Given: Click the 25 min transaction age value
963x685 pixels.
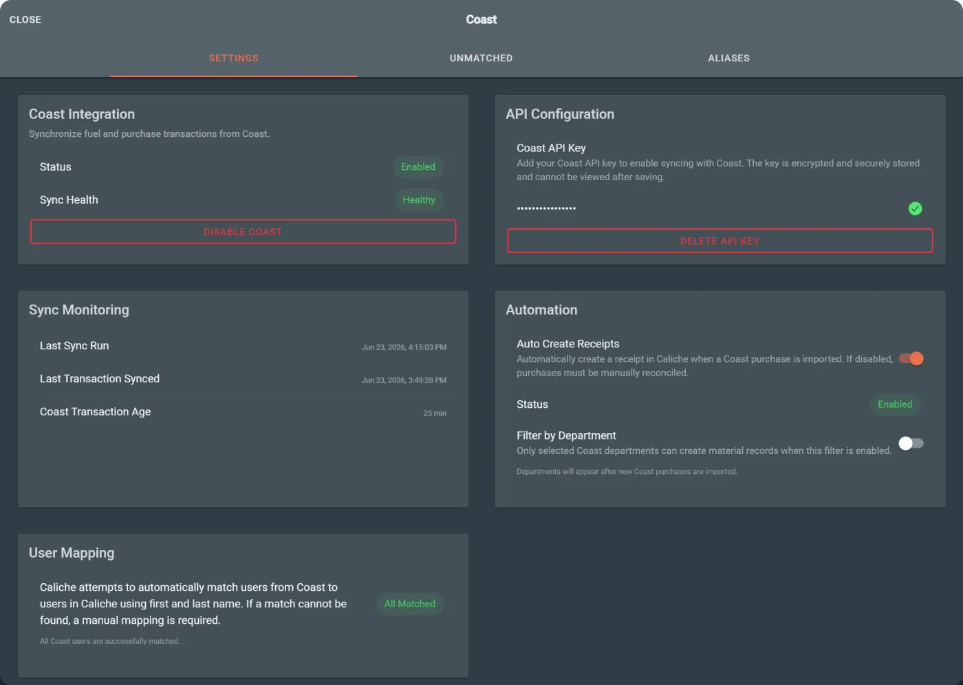Looking at the screenshot, I should pos(435,413).
